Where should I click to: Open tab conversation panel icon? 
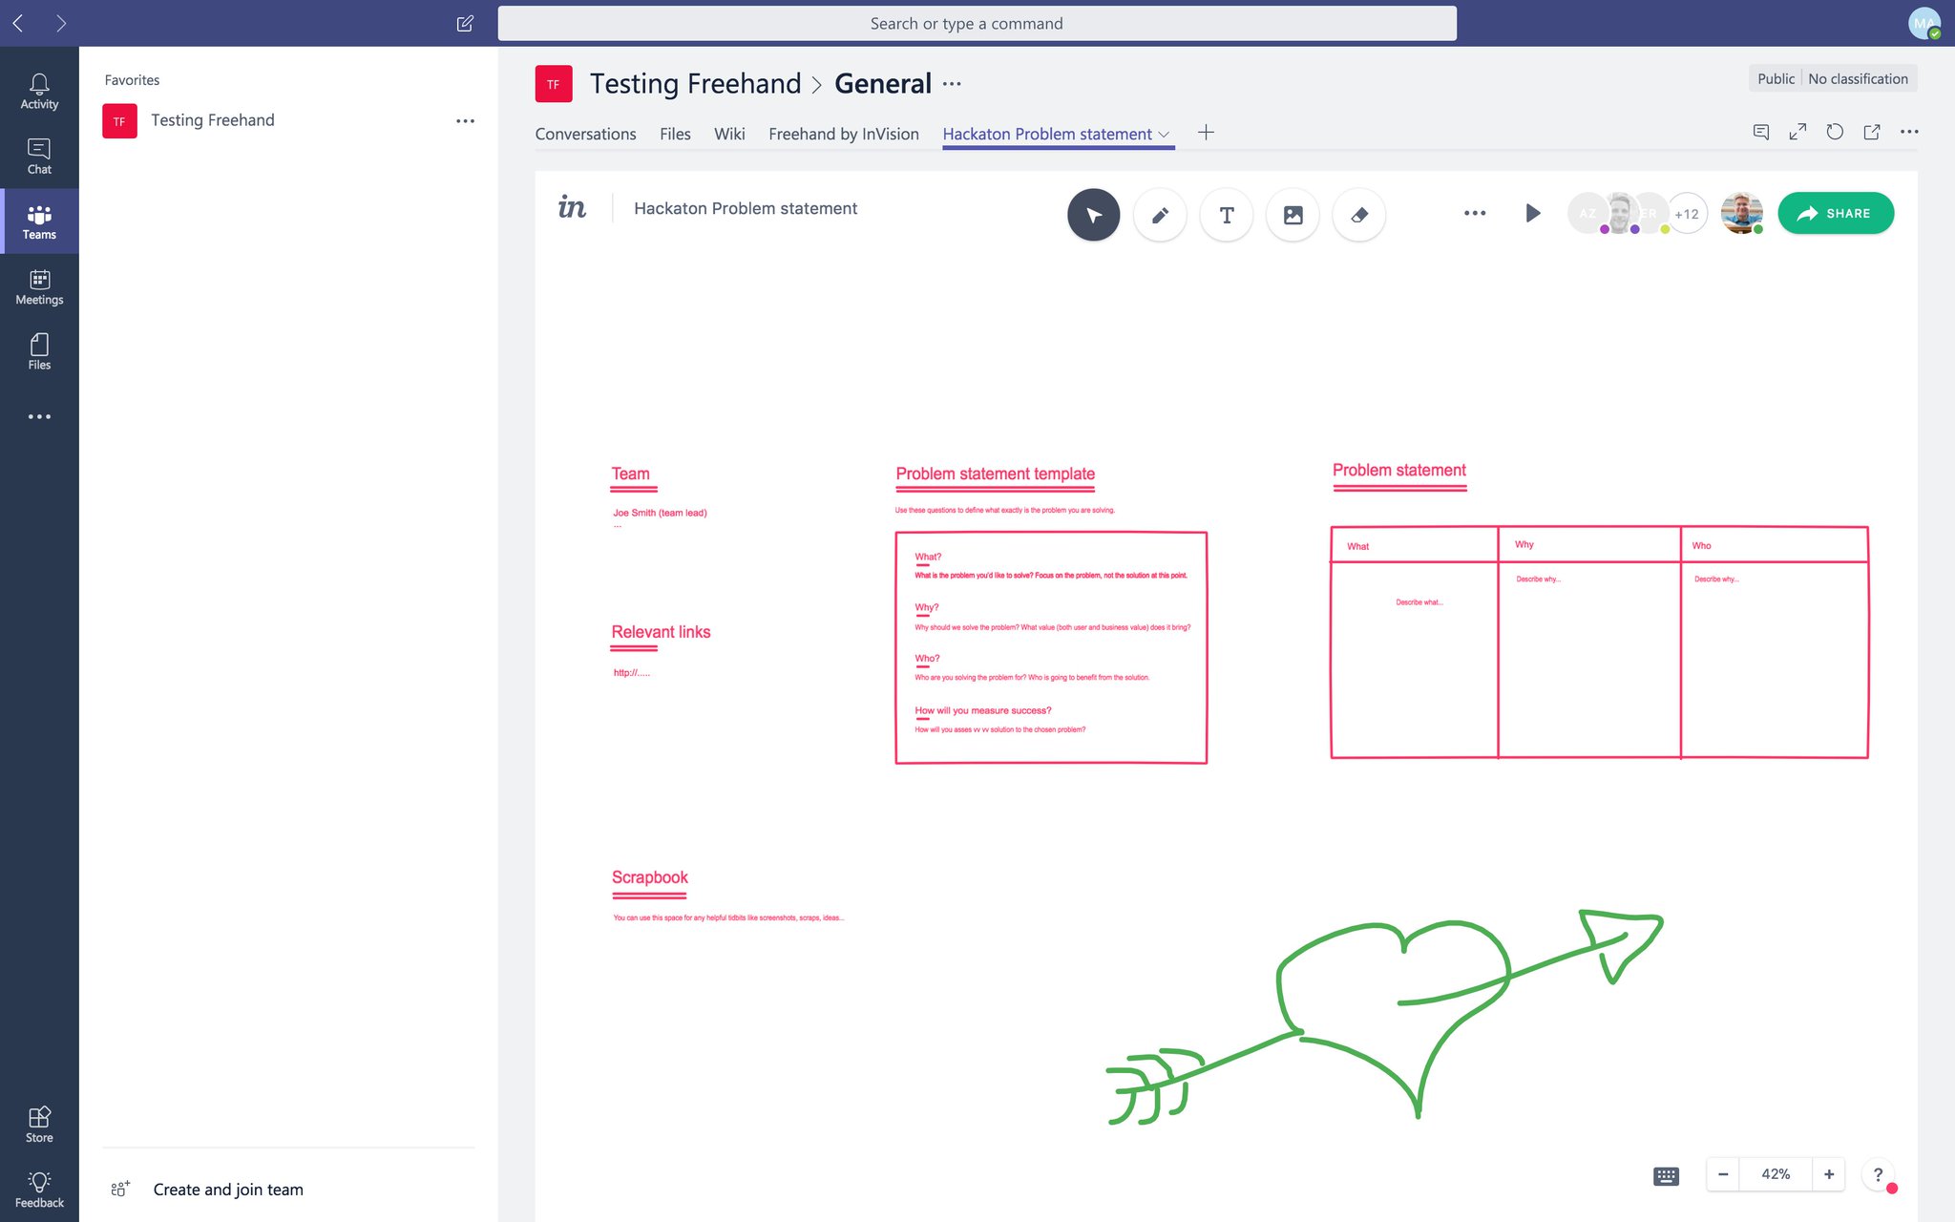(x=1761, y=132)
